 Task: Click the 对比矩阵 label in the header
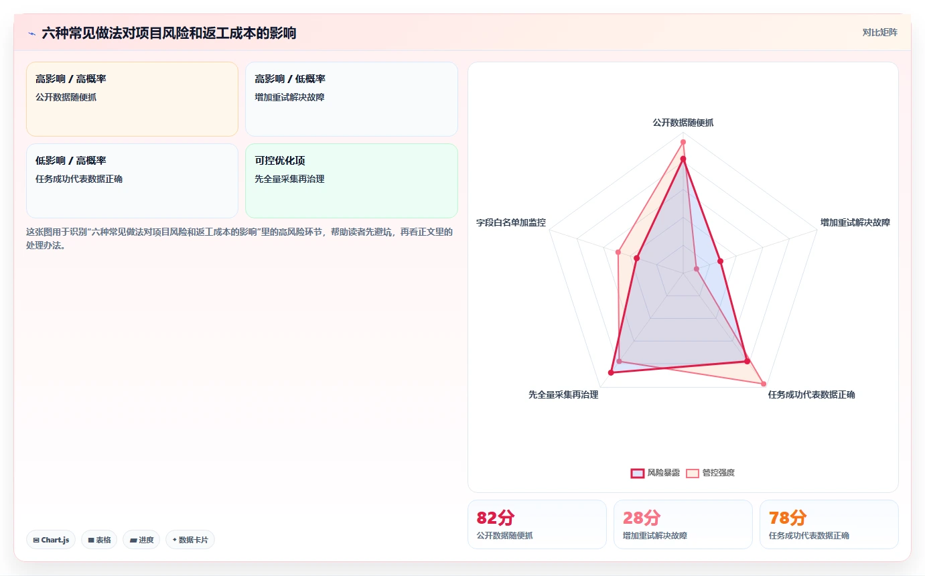pyautogui.click(x=879, y=32)
